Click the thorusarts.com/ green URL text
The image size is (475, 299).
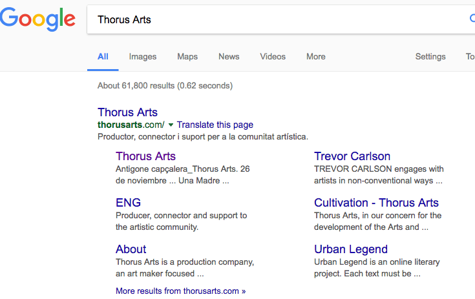pos(131,125)
